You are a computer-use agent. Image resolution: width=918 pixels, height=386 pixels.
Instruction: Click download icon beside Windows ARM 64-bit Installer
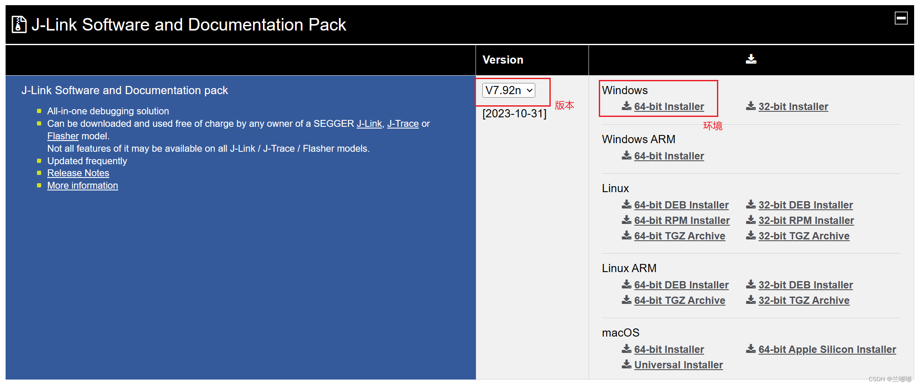tap(627, 155)
